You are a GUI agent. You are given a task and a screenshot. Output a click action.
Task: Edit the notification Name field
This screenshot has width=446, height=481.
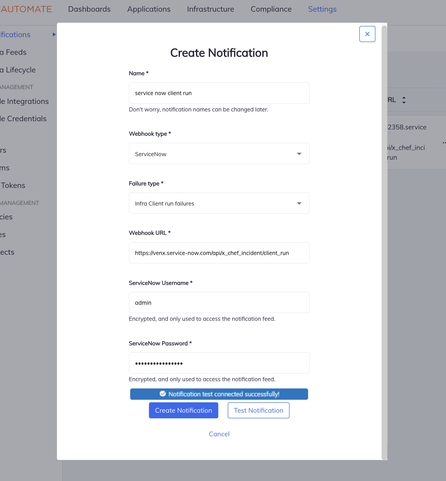(219, 93)
